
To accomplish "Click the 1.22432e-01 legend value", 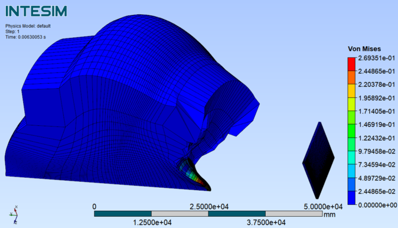I will (377, 138).
